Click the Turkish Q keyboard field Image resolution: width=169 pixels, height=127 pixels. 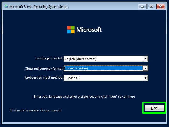103,78
